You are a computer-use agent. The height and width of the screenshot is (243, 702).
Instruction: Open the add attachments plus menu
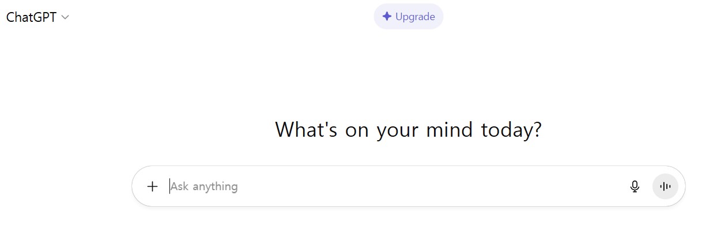152,186
